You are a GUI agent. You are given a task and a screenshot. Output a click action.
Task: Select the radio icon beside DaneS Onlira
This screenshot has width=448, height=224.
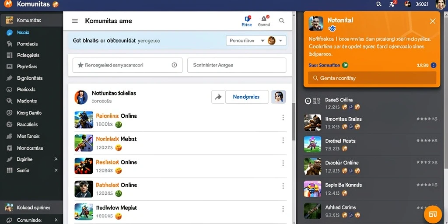(x=308, y=101)
